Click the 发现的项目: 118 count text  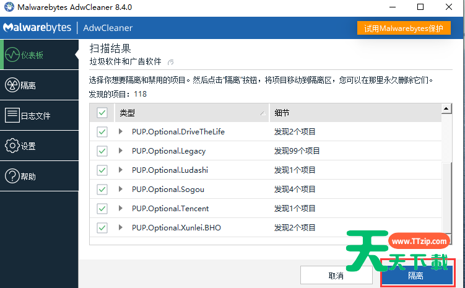118,94
